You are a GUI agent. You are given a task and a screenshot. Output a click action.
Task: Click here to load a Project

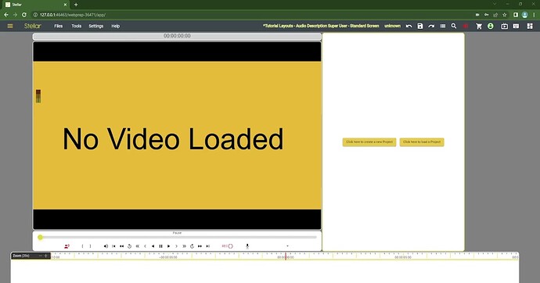tap(422, 142)
